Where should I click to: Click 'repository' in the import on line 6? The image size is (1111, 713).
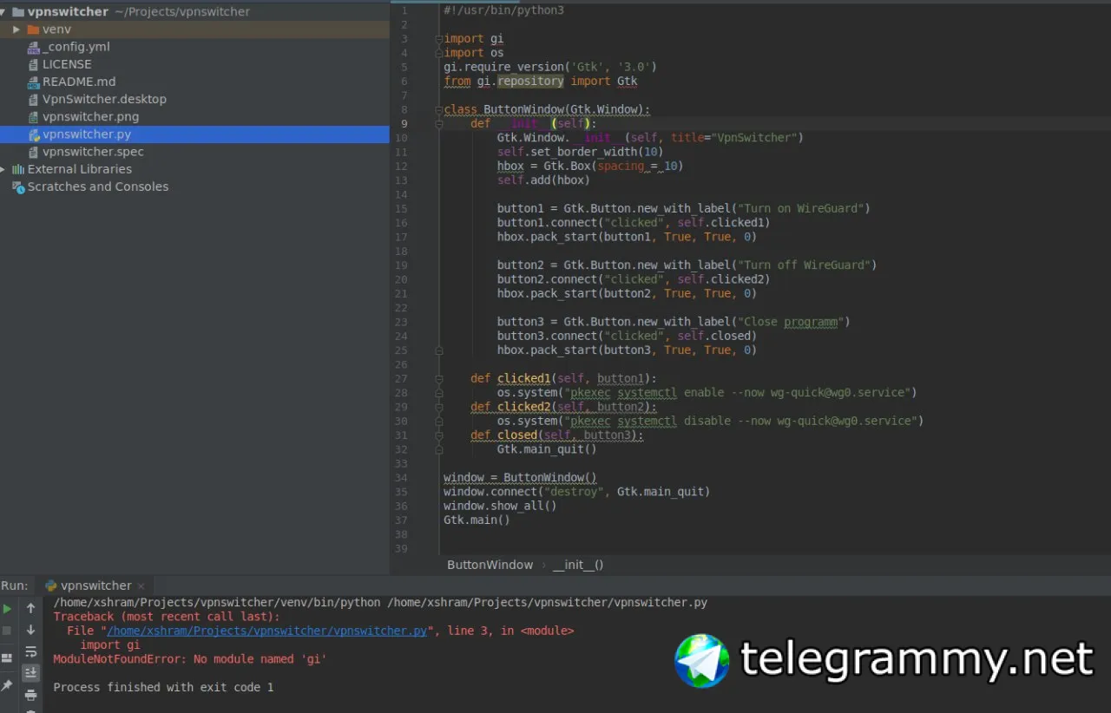tap(530, 82)
